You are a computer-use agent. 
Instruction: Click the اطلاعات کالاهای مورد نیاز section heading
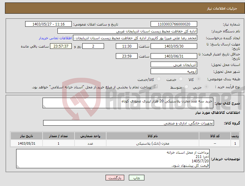tap(217, 113)
